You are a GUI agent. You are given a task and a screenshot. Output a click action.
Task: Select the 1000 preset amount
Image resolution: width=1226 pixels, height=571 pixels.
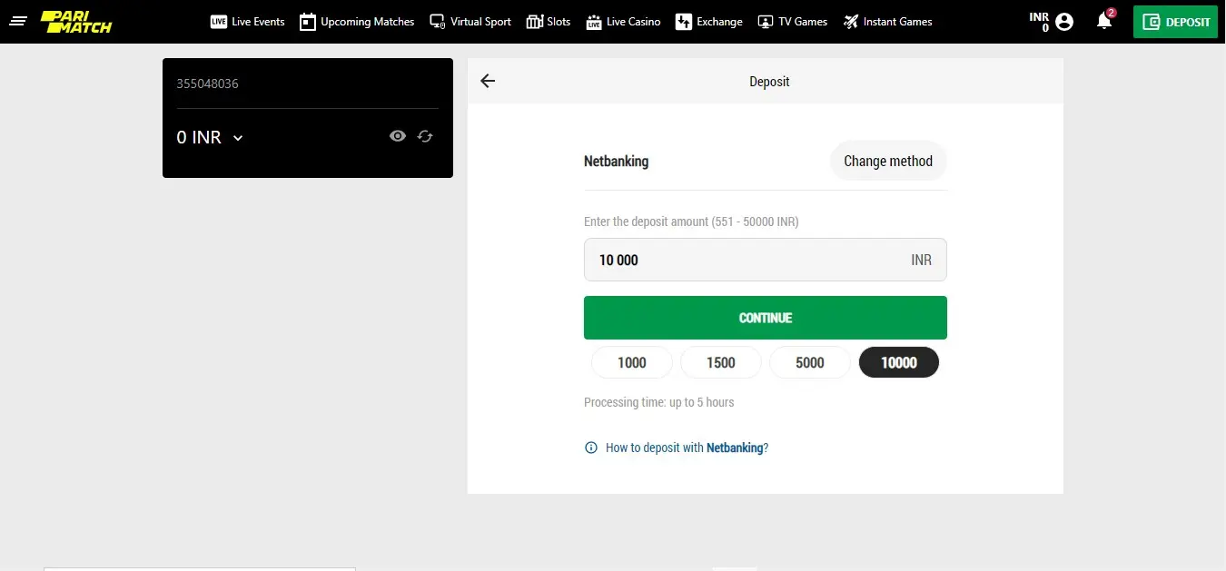[x=632, y=362]
